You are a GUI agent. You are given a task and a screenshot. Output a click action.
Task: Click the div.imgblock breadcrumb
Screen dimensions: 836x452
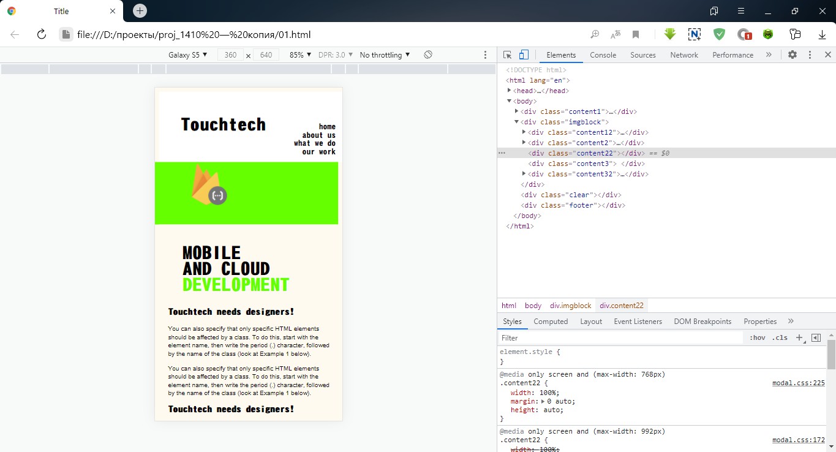(571, 305)
